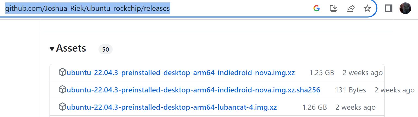Click '2 weeks ago' on the lubancat-4 row
Viewport: 418px width, 117px height.
tap(355, 107)
